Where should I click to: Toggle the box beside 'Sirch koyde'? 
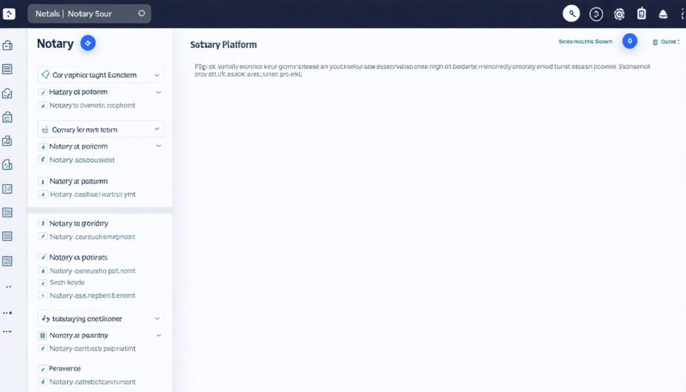coord(42,282)
